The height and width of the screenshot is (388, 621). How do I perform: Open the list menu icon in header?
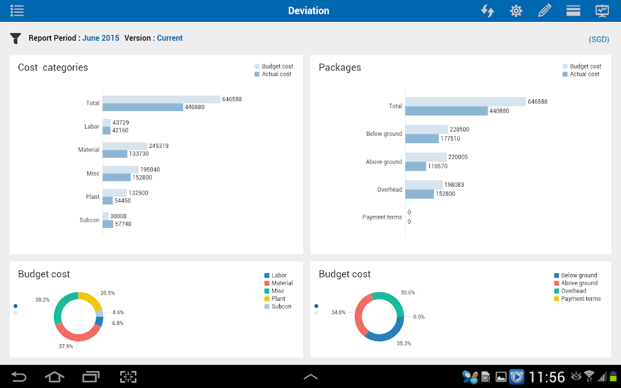[16, 11]
